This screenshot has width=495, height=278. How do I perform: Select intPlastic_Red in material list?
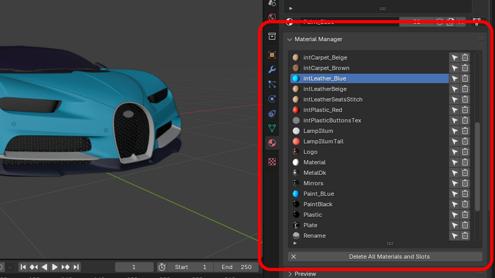[x=369, y=110]
